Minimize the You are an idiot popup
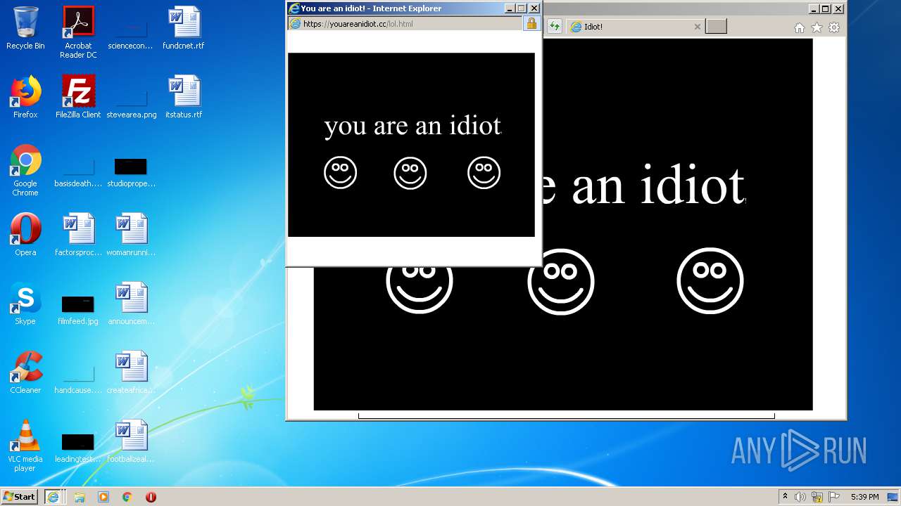 point(510,8)
